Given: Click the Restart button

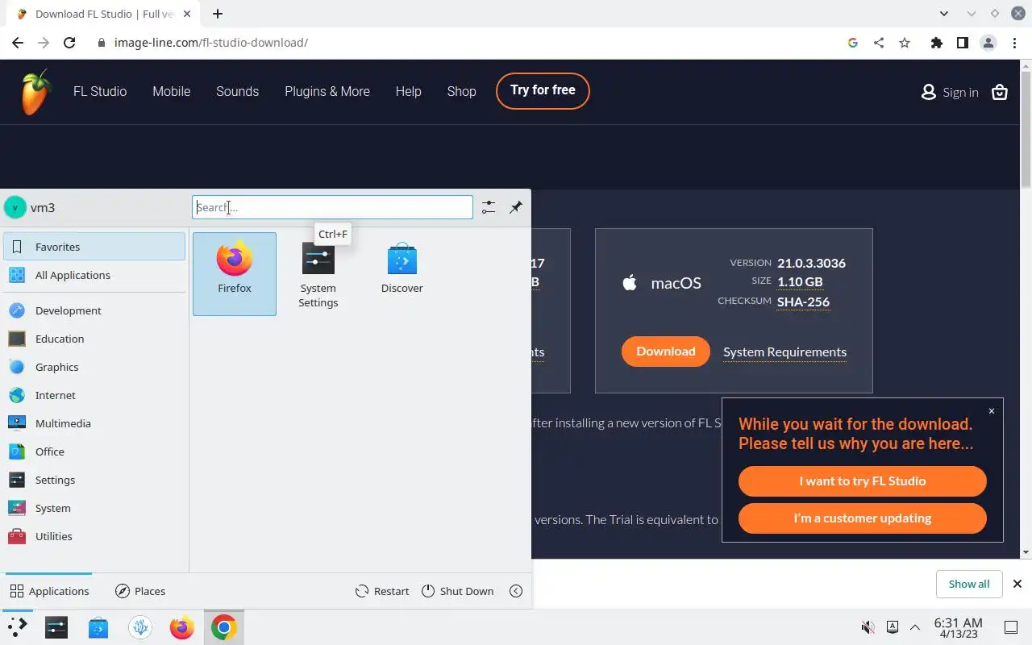Looking at the screenshot, I should click(382, 591).
